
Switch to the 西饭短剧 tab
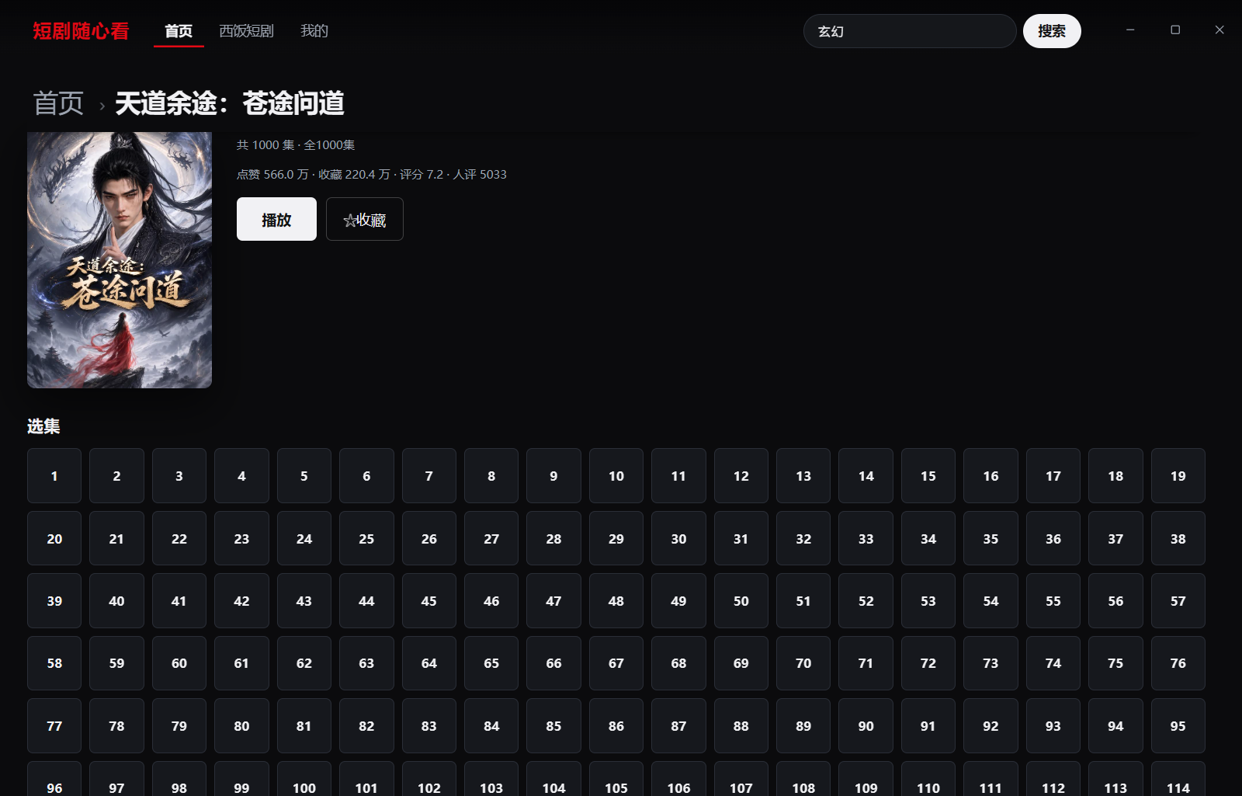(246, 31)
